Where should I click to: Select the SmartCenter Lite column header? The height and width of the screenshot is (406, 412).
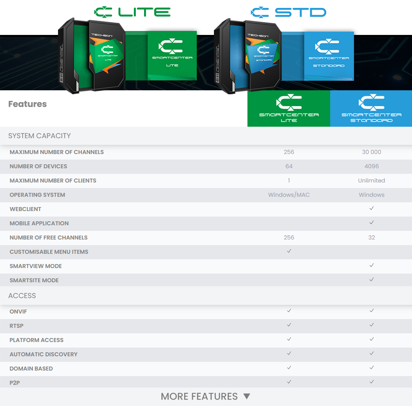click(289, 108)
